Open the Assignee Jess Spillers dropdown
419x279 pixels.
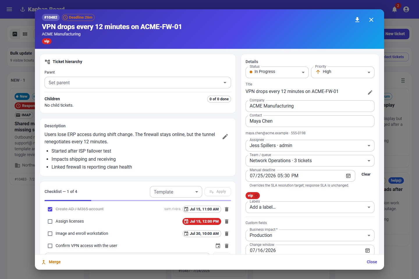pyautogui.click(x=310, y=146)
